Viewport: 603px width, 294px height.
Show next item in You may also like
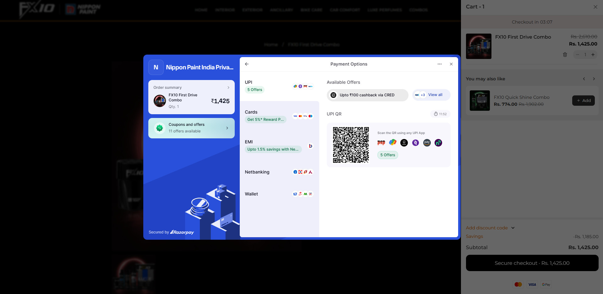pyautogui.click(x=594, y=79)
